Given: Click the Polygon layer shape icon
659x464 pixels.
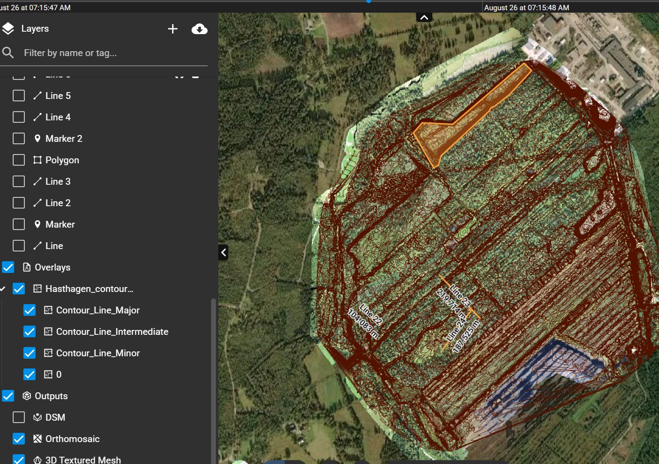Looking at the screenshot, I should (x=37, y=160).
